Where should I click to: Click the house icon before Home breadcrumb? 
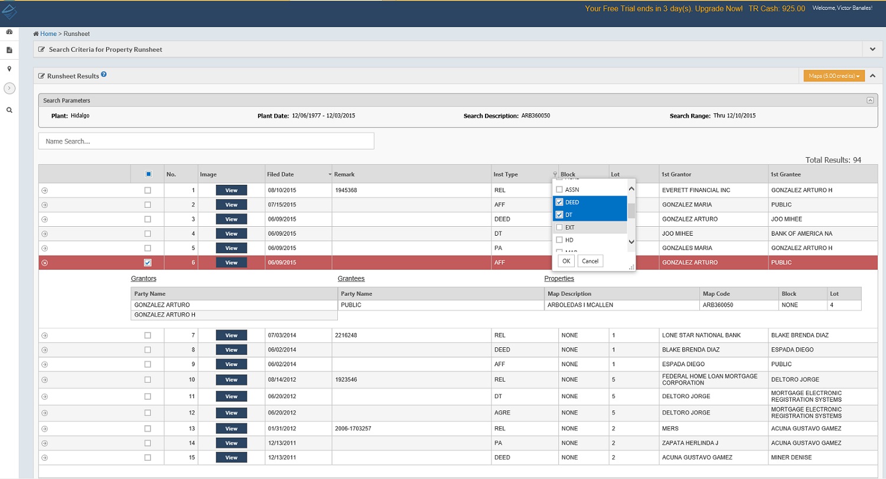pos(36,34)
